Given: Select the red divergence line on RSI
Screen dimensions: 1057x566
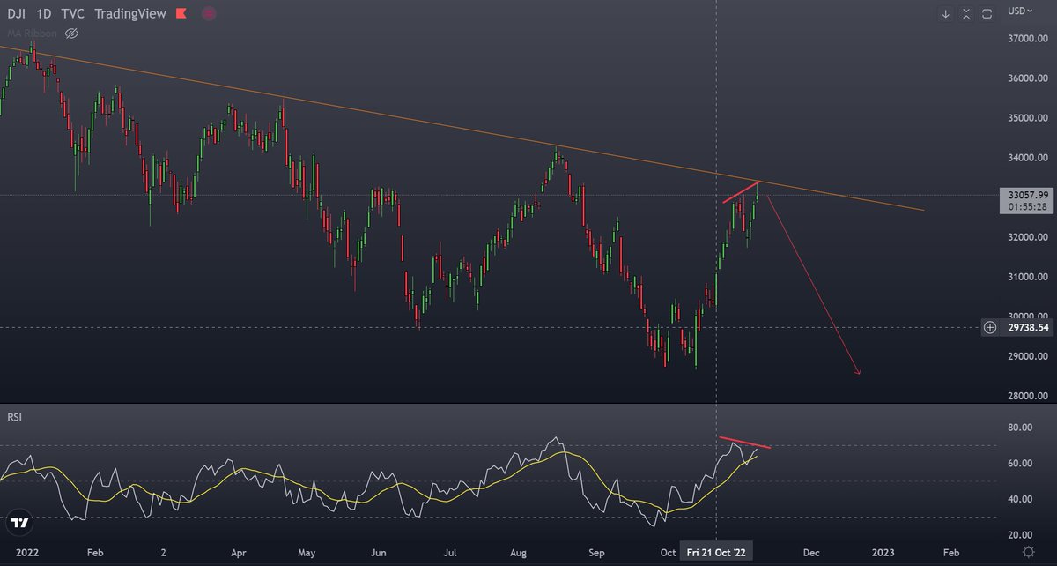Looking at the screenshot, I should (744, 443).
